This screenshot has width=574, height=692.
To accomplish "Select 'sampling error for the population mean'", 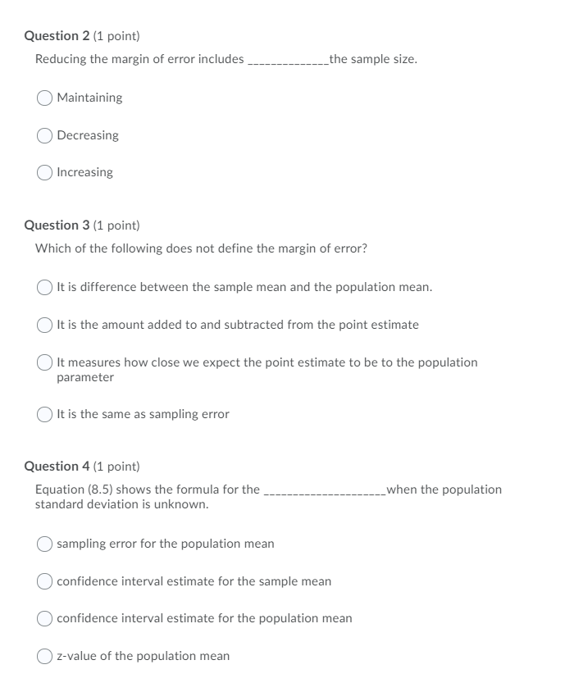I will tap(45, 543).
